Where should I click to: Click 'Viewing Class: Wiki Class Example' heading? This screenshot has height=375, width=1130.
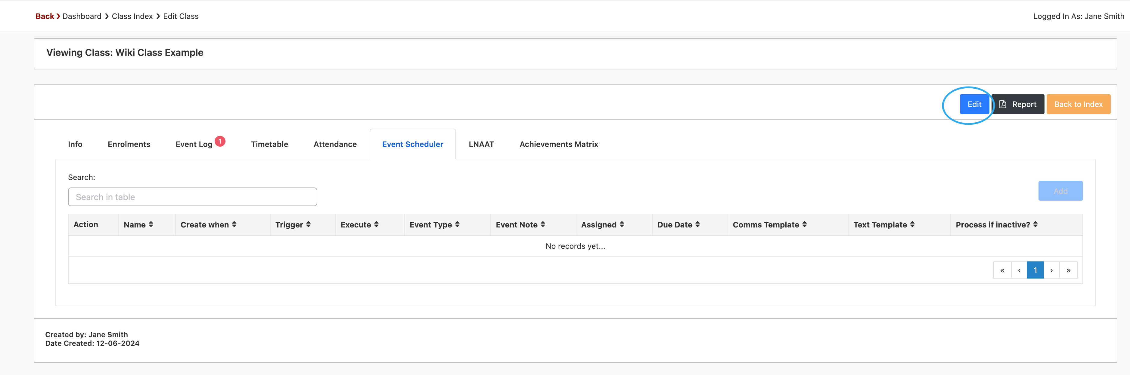pos(125,53)
